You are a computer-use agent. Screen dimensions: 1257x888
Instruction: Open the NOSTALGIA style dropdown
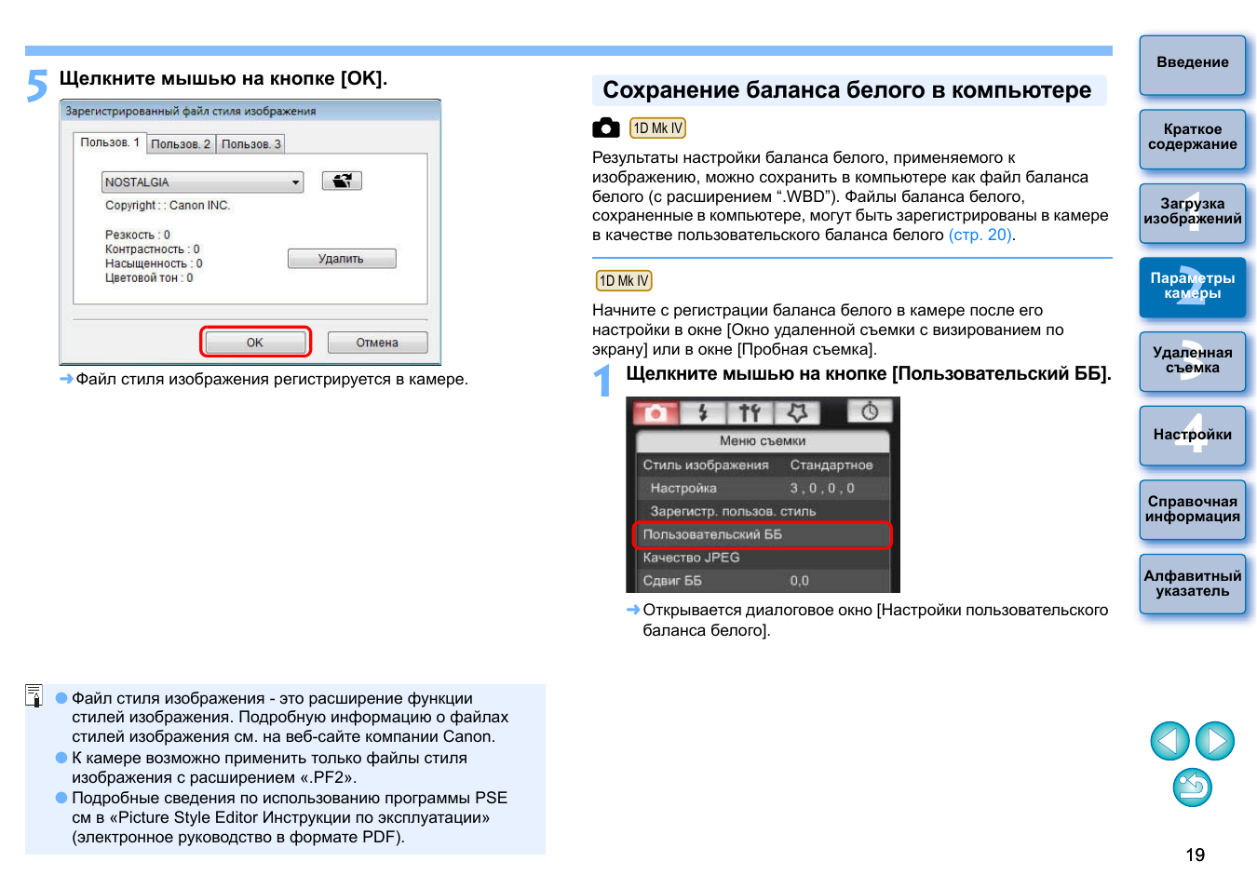203,182
